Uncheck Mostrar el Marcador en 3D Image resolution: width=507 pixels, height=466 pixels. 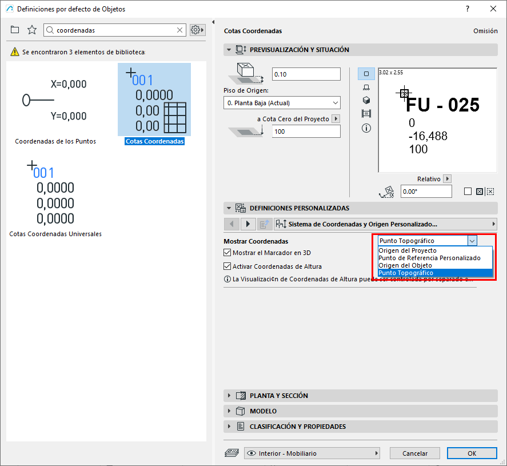tap(227, 253)
